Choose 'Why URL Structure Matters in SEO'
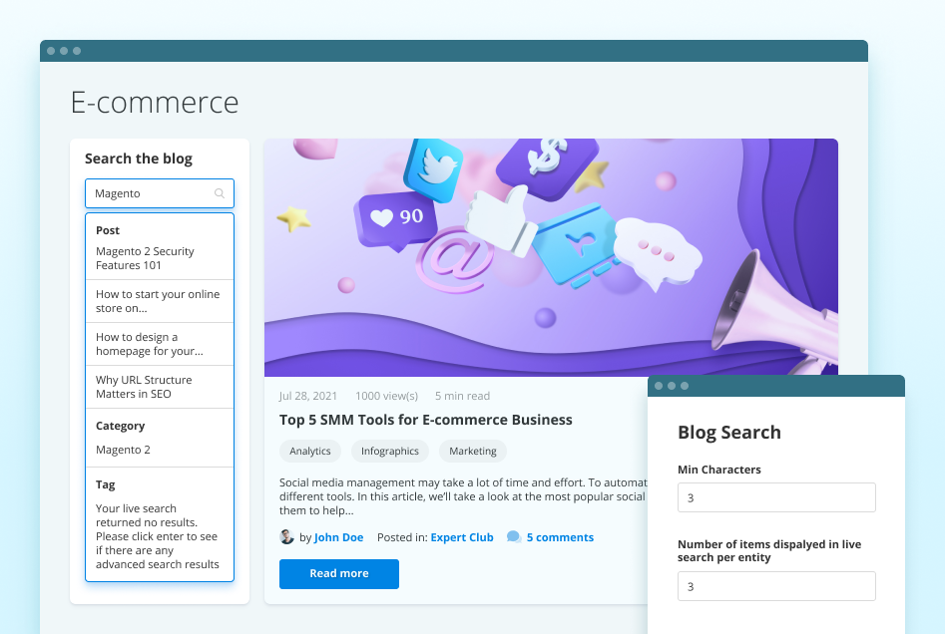 144,387
